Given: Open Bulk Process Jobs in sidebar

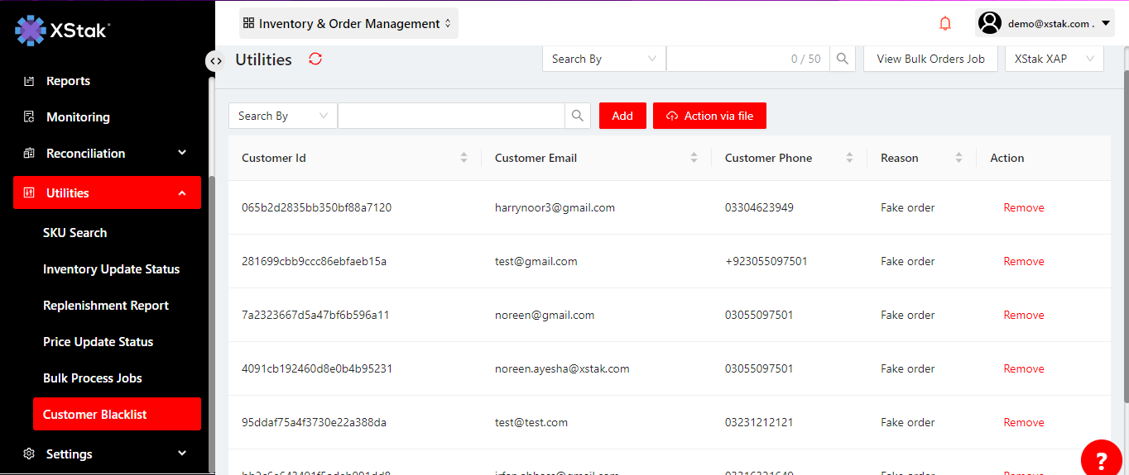Looking at the screenshot, I should (93, 378).
